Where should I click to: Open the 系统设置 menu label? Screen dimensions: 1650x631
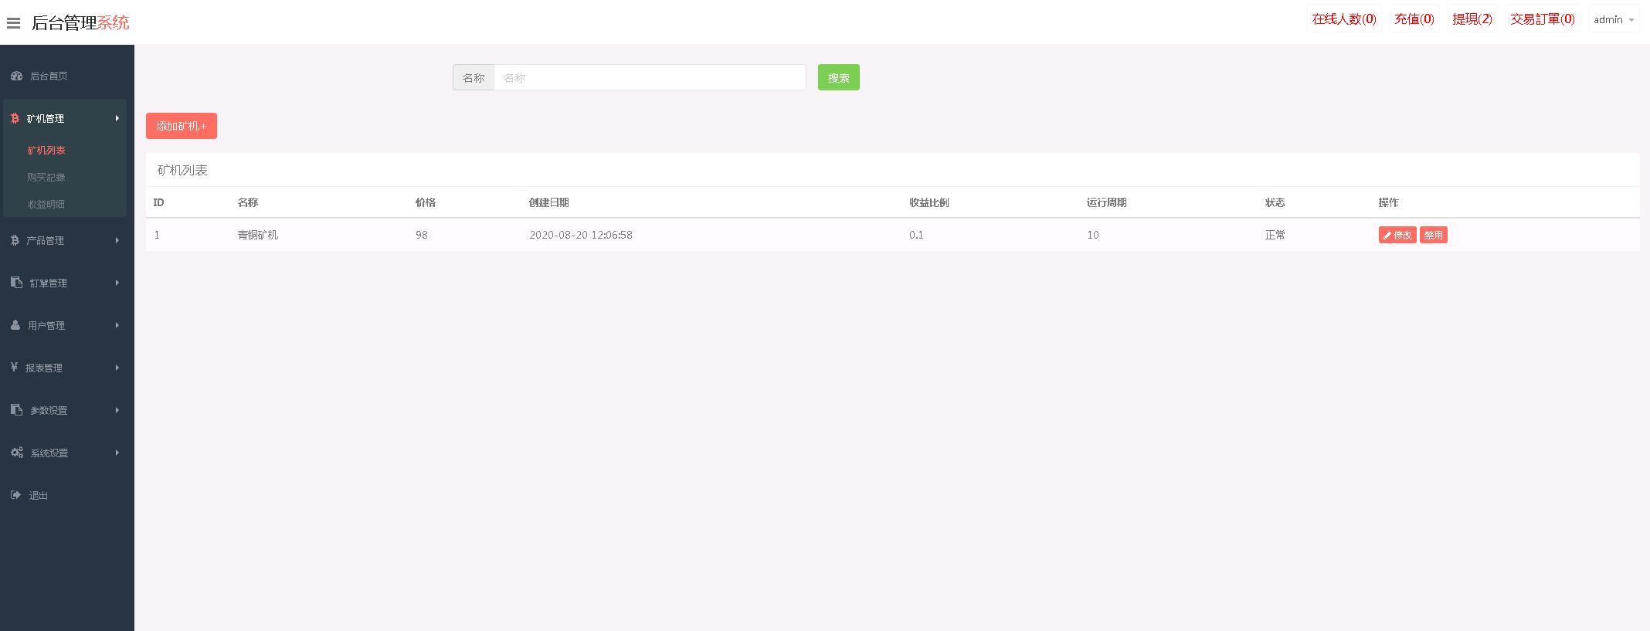point(49,453)
